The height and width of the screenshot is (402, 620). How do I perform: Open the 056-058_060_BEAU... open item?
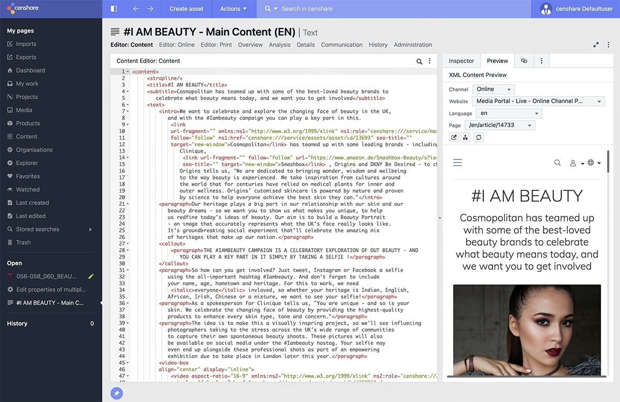click(x=47, y=276)
